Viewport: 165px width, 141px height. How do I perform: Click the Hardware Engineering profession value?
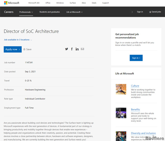click(x=35, y=90)
